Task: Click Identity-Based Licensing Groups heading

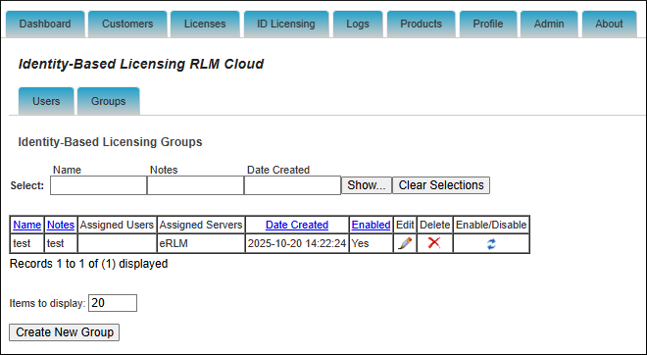Action: coord(110,142)
